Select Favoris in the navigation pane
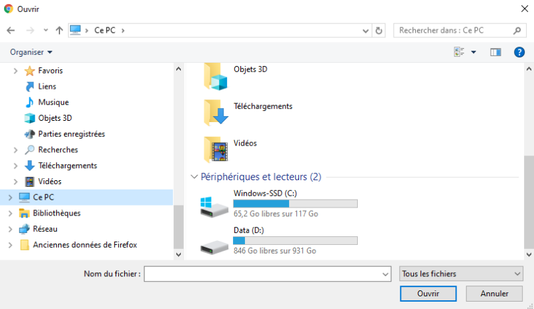 (x=51, y=71)
